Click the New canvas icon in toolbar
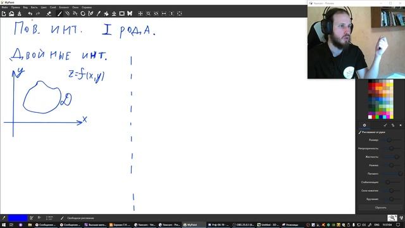Image resolution: width=405 pixels, height=228 pixels. 4,14
